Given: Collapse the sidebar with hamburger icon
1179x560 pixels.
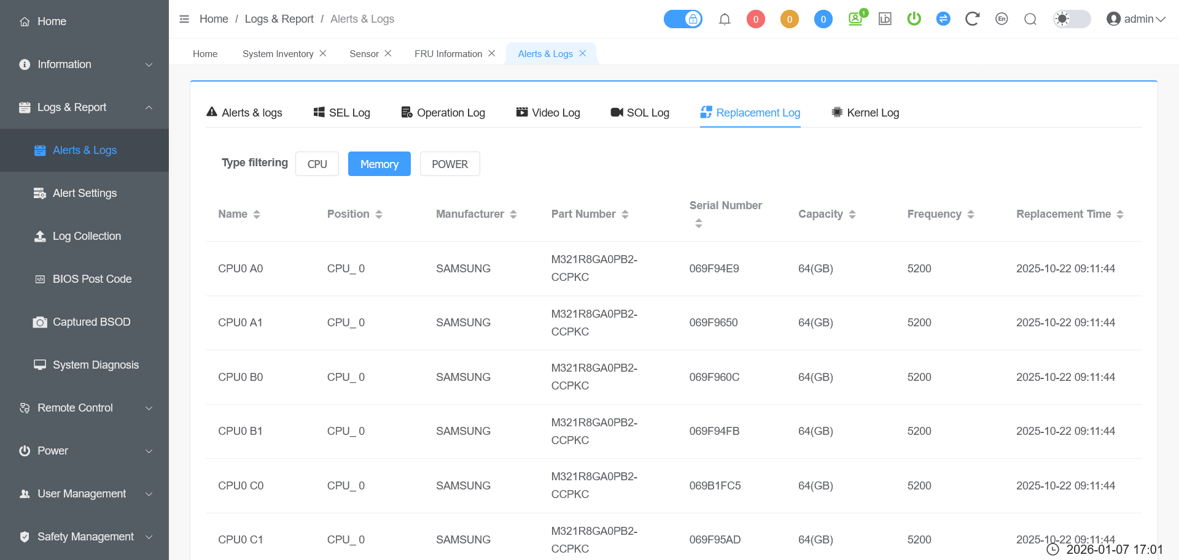Looking at the screenshot, I should pos(184,19).
